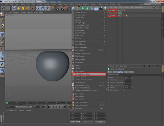Click the timeline preview range slider
This screenshot has width=164, height=126.
24,107
